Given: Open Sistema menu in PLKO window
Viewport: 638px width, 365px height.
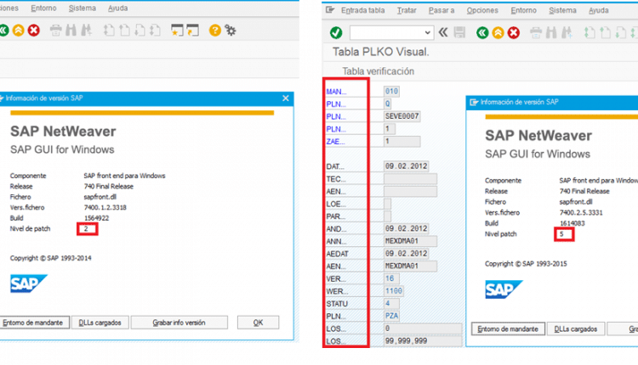Looking at the screenshot, I should 562,10.
